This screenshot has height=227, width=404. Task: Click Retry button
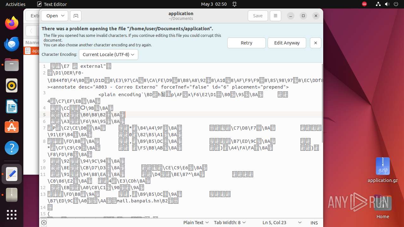(246, 43)
